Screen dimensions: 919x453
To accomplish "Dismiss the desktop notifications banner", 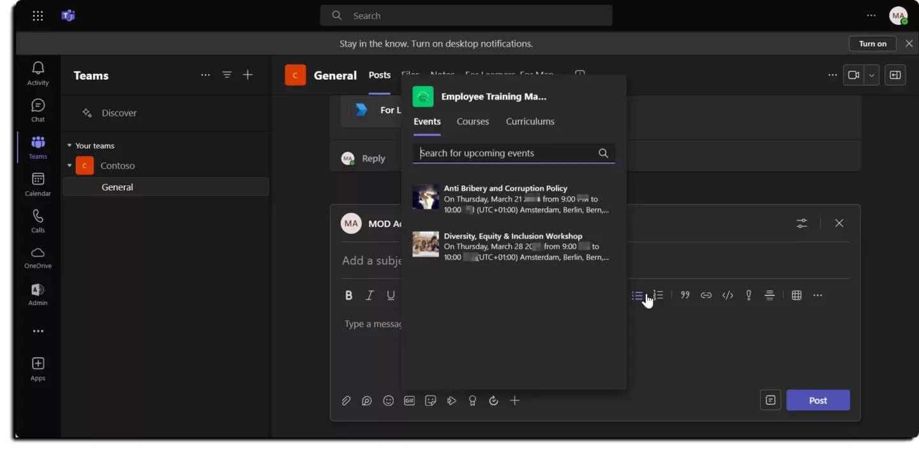I will coord(909,43).
